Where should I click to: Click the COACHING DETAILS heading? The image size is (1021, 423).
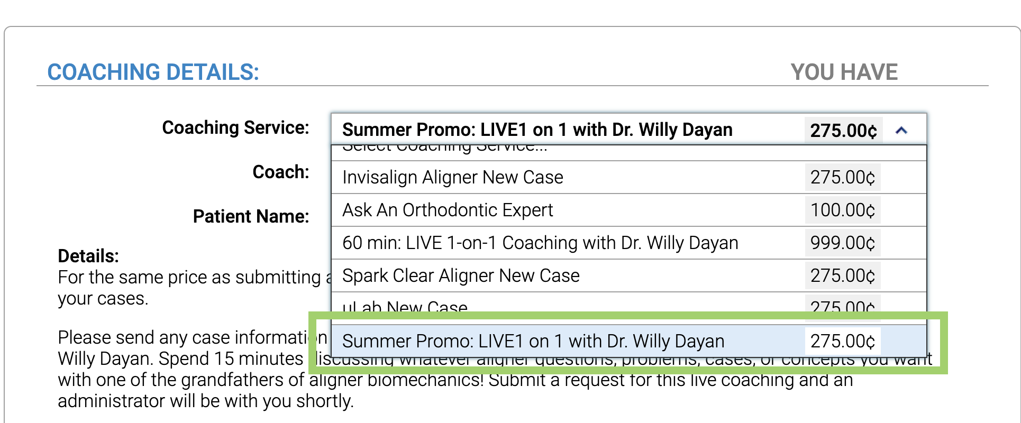(x=153, y=72)
